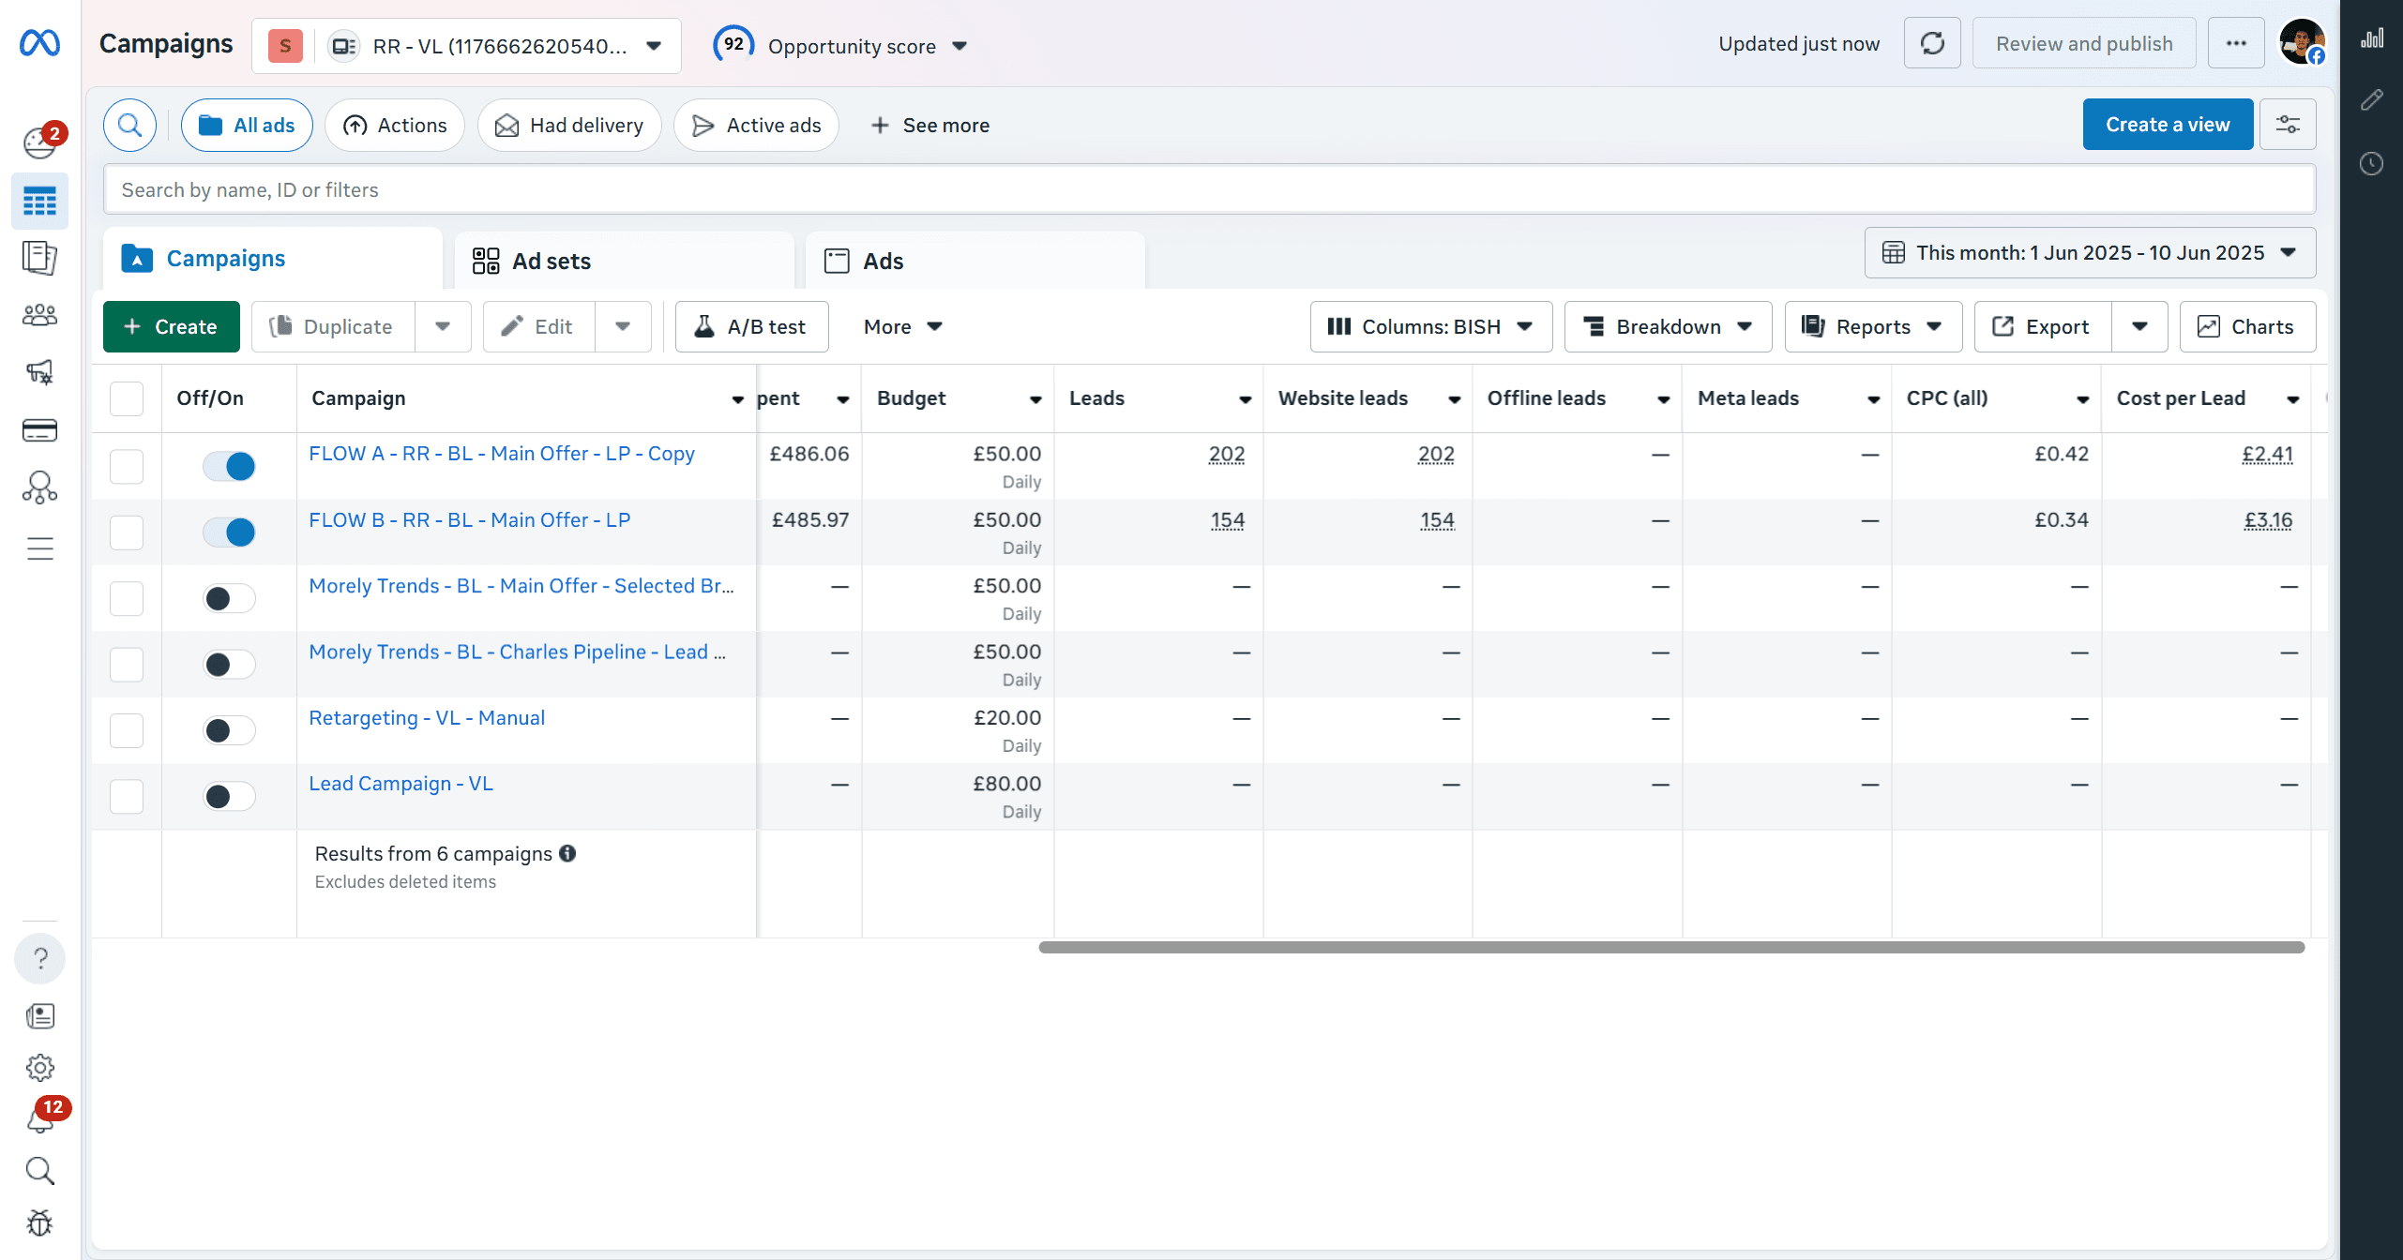Open the Audiences icon in the sidebar
The width and height of the screenshot is (2403, 1260).
coord(39,315)
